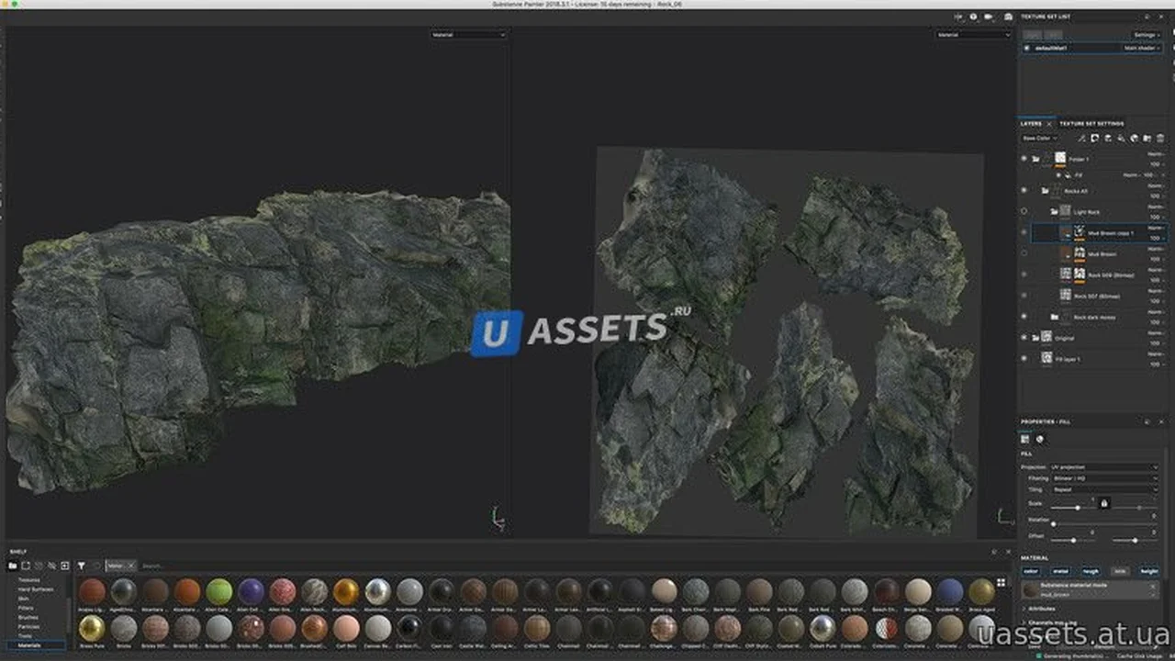
Task: Hide the Folder 1 layer
Action: [x=1024, y=159]
